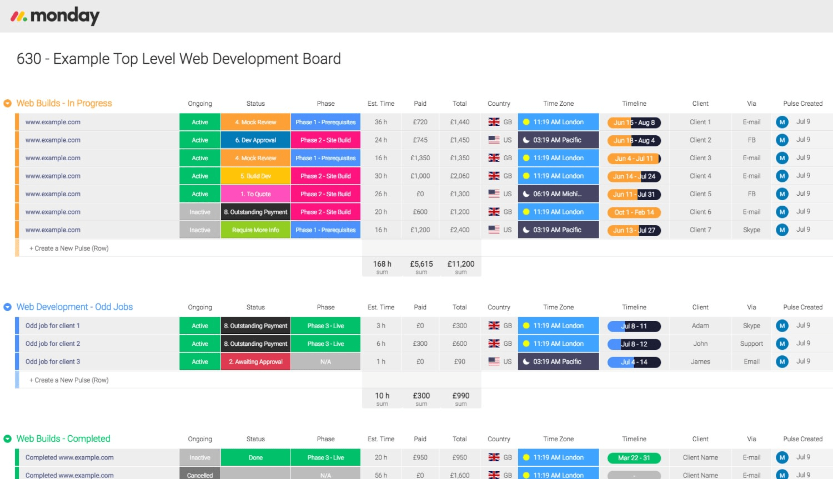
Task: Toggle the Inactive cell in Completed group
Action: (200, 457)
